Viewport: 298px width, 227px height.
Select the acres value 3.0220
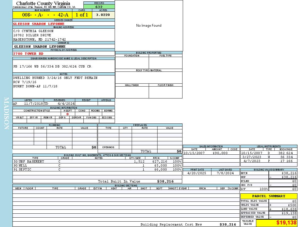click(103, 15)
